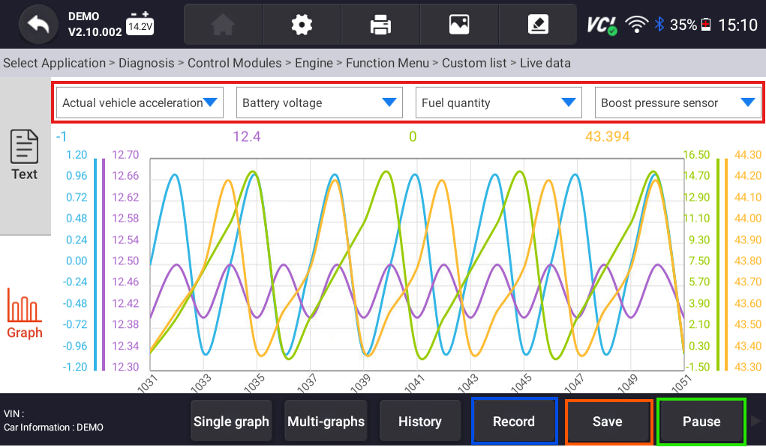This screenshot has height=447, width=766.
Task: Display data as Single graph
Action: point(231,421)
